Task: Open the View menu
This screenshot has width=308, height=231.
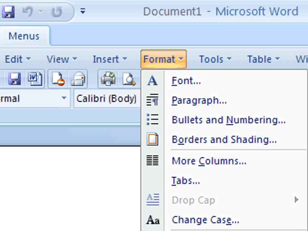Action: tap(62, 59)
